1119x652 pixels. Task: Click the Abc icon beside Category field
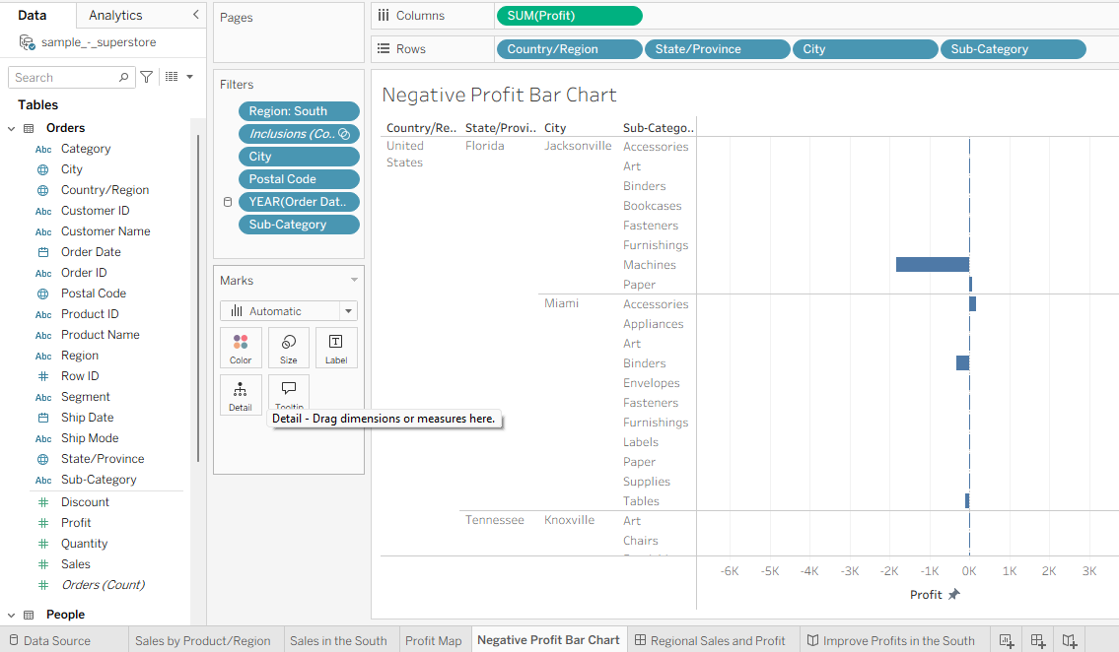pyautogui.click(x=43, y=150)
